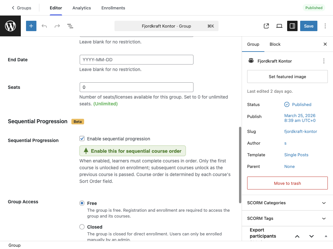Open the Fjordkraft Kontor actions menu
Screen dimensions: 333x249
click(x=324, y=61)
